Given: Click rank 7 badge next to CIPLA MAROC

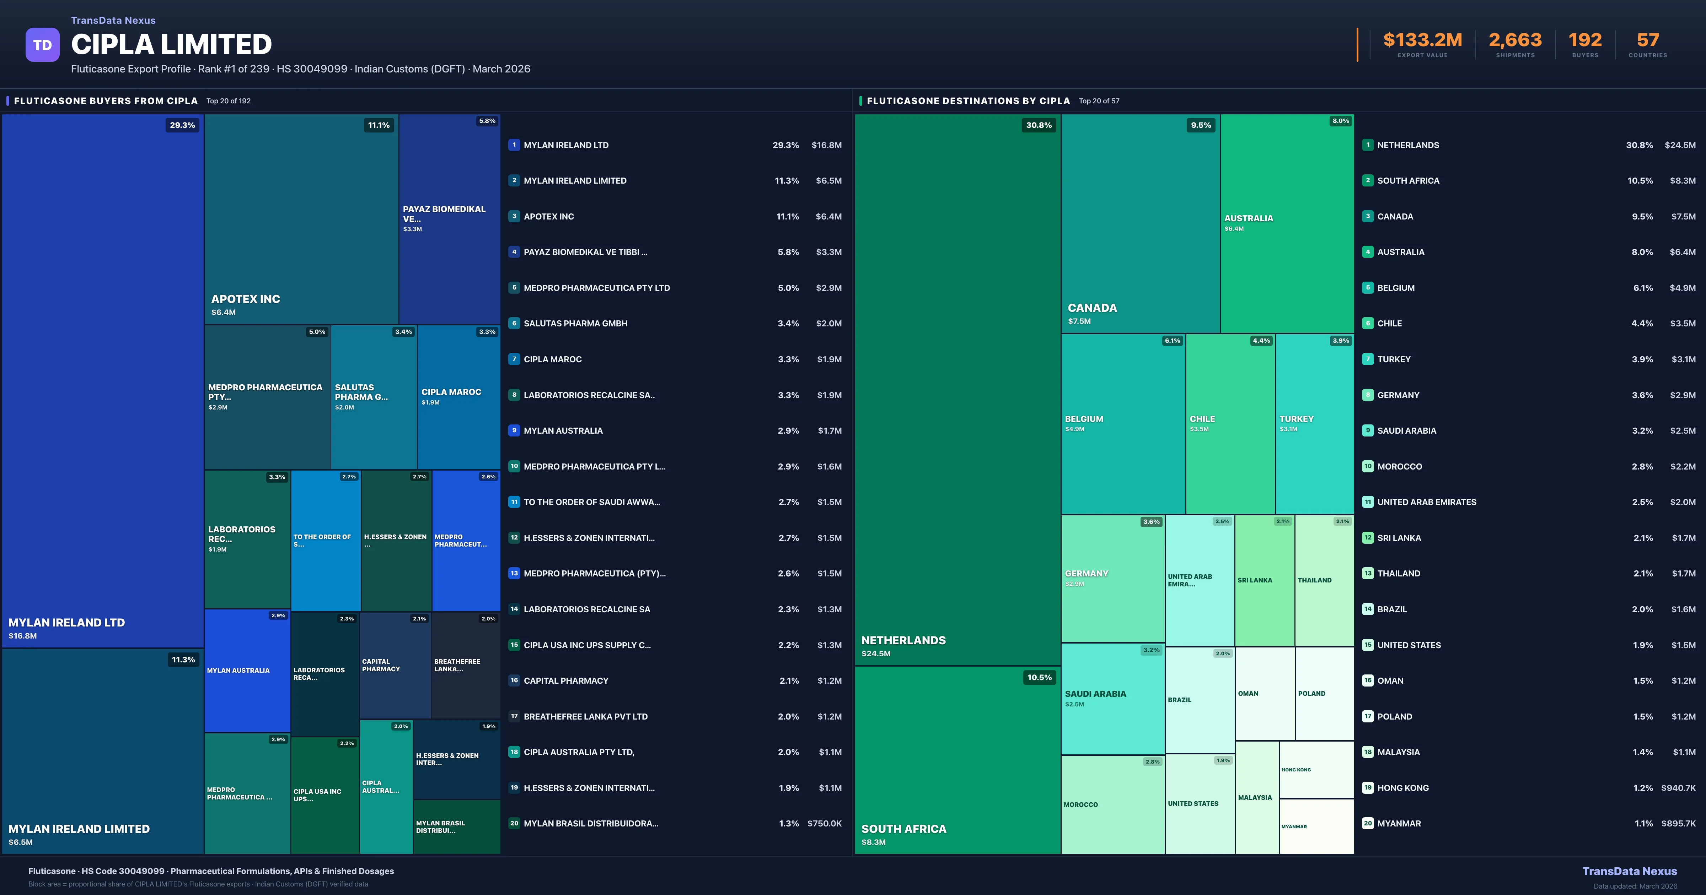Looking at the screenshot, I should tap(514, 359).
